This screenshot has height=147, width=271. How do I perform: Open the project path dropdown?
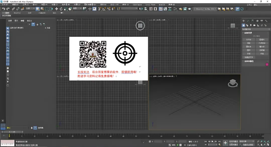click(x=205, y=9)
